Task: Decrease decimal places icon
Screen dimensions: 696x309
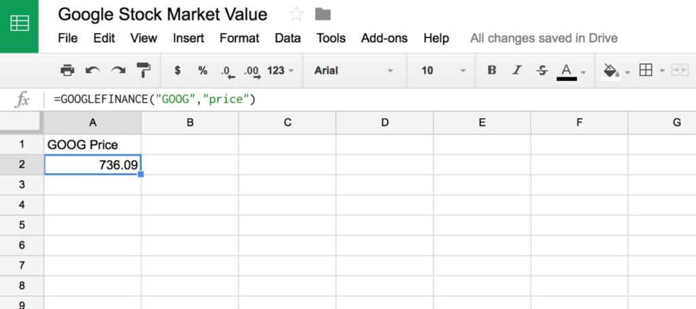Action: point(227,71)
